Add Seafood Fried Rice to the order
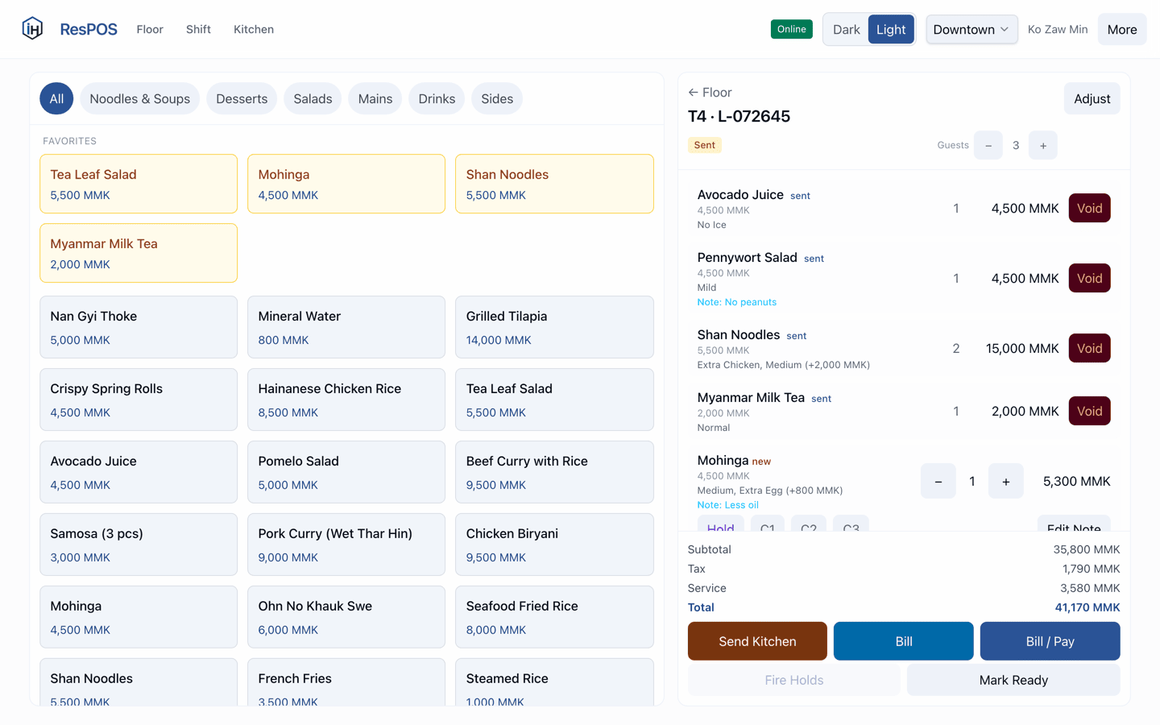The height and width of the screenshot is (725, 1160). (x=554, y=617)
